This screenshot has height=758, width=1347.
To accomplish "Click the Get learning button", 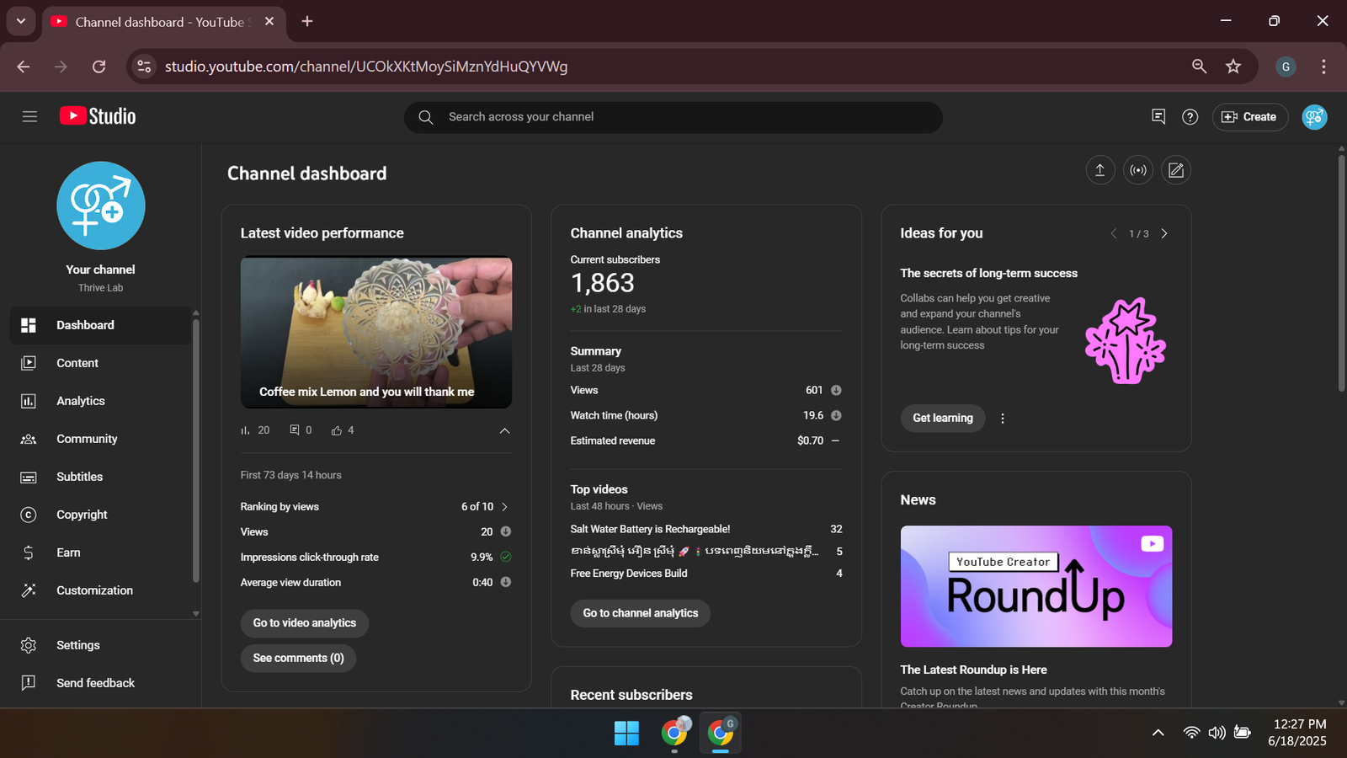I will (943, 418).
